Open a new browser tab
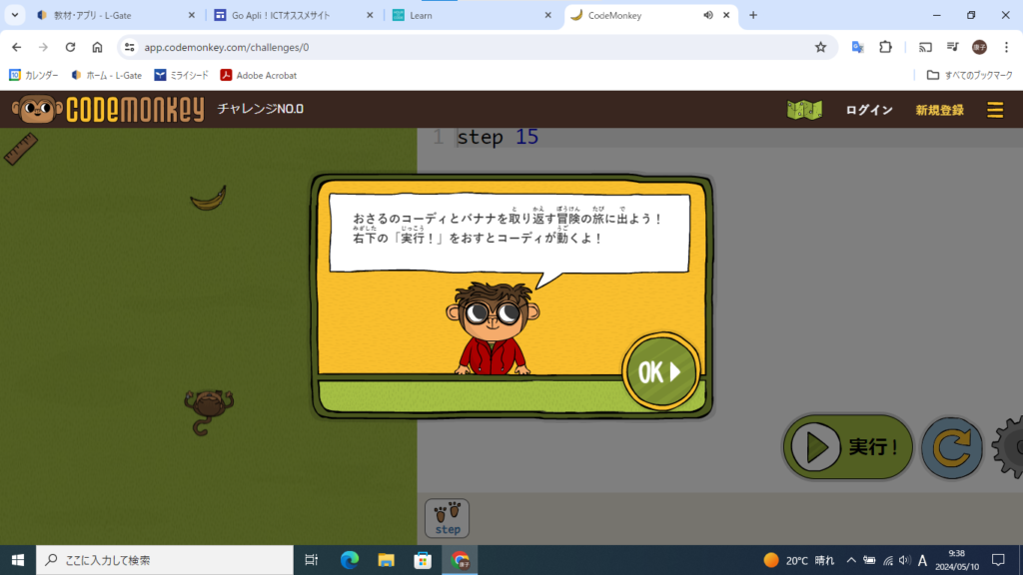1023x575 pixels. pos(753,15)
